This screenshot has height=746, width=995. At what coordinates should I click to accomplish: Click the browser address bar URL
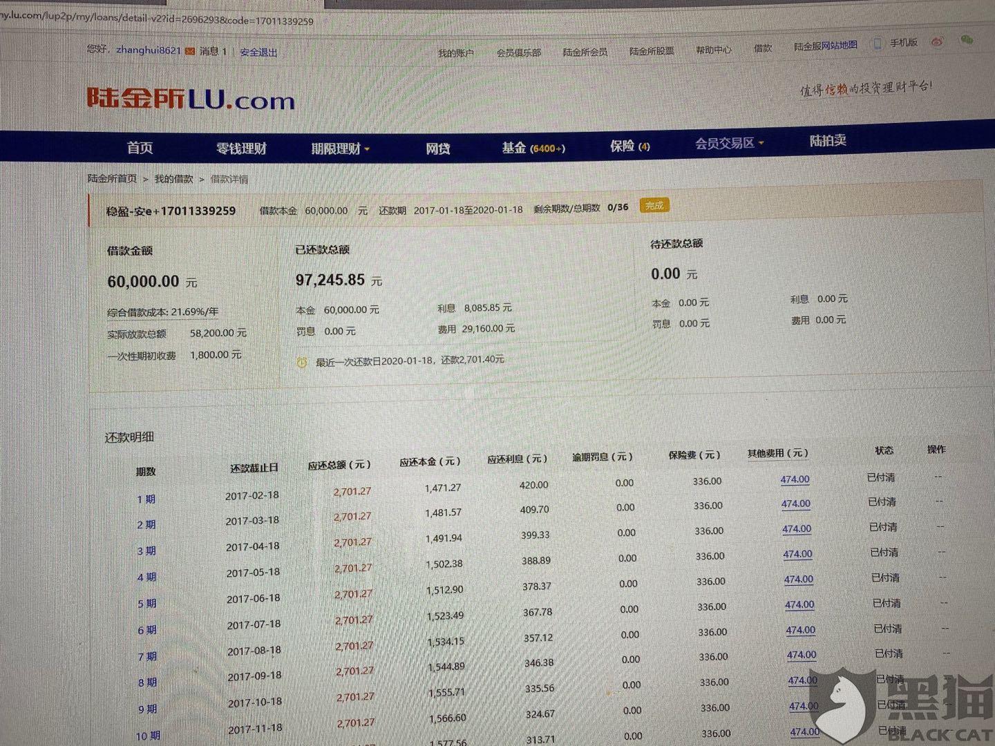[x=157, y=18]
